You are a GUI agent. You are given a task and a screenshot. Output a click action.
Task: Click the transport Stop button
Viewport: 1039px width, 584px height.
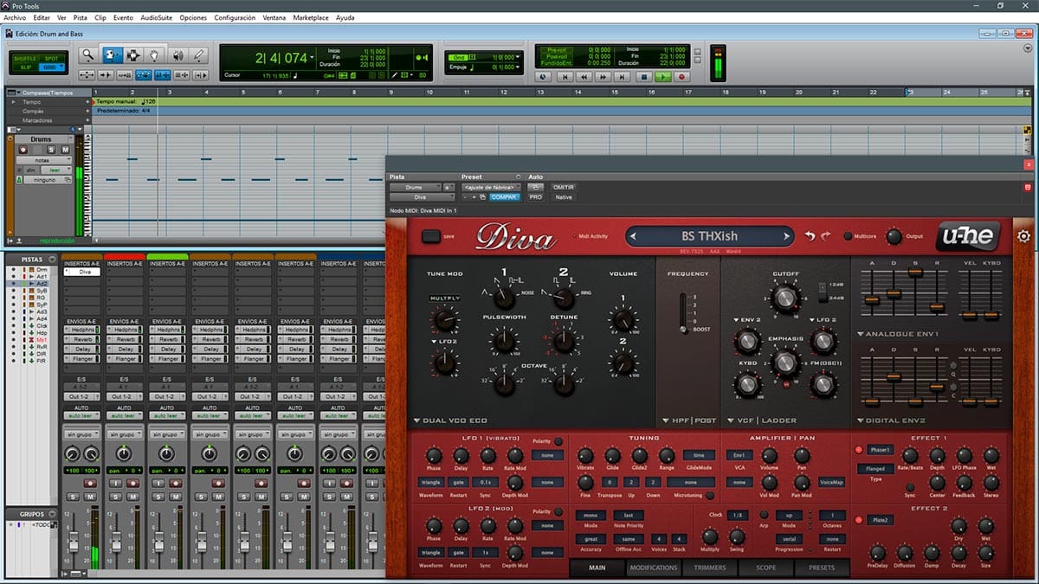pyautogui.click(x=643, y=76)
